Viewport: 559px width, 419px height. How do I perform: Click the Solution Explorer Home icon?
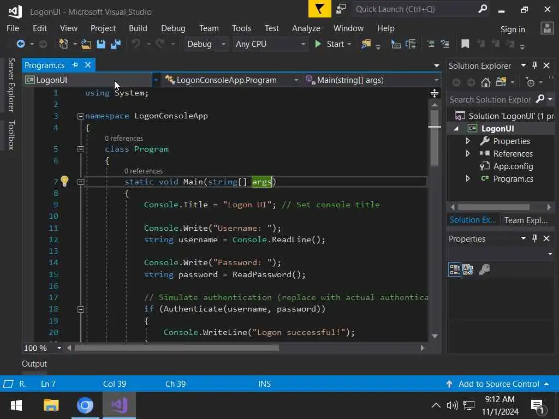485,83
